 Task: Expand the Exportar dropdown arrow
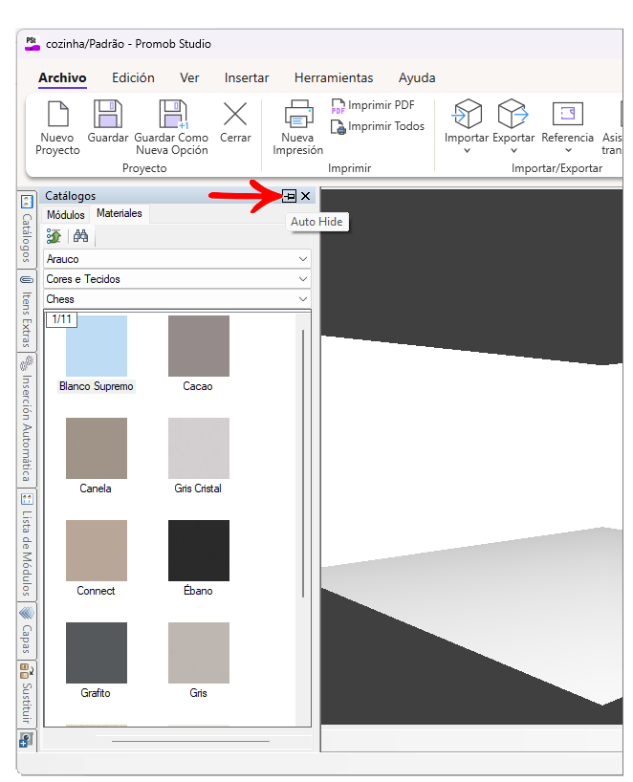click(x=513, y=151)
